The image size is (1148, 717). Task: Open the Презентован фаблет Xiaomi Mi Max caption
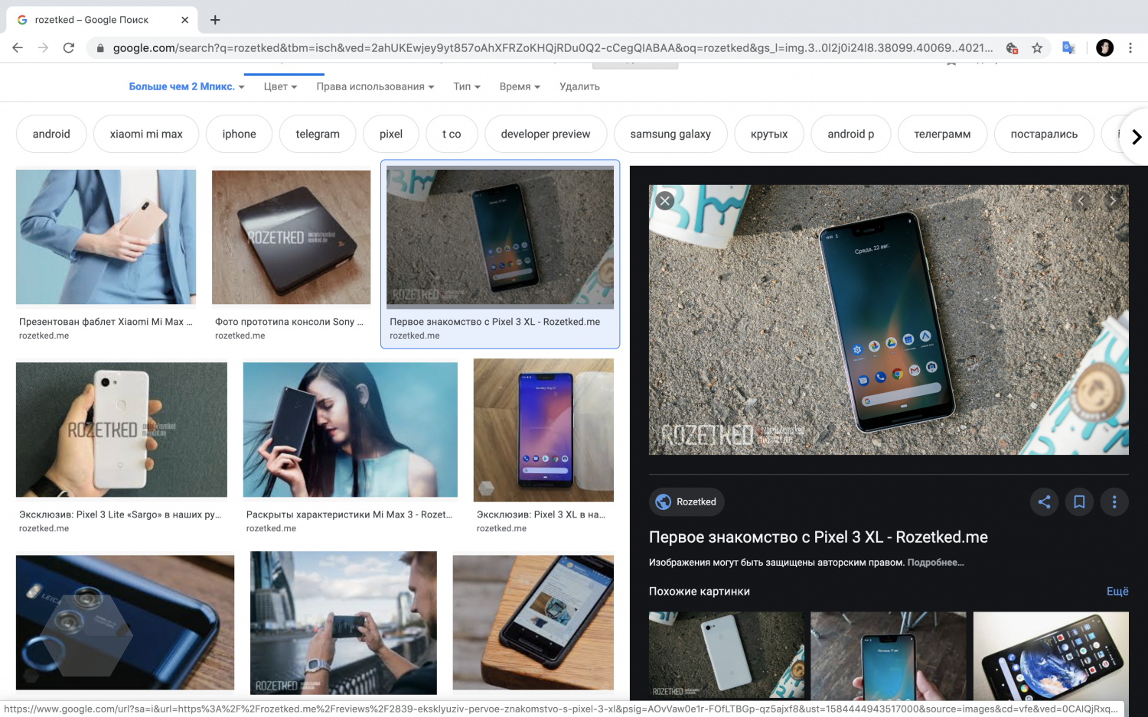click(x=106, y=322)
